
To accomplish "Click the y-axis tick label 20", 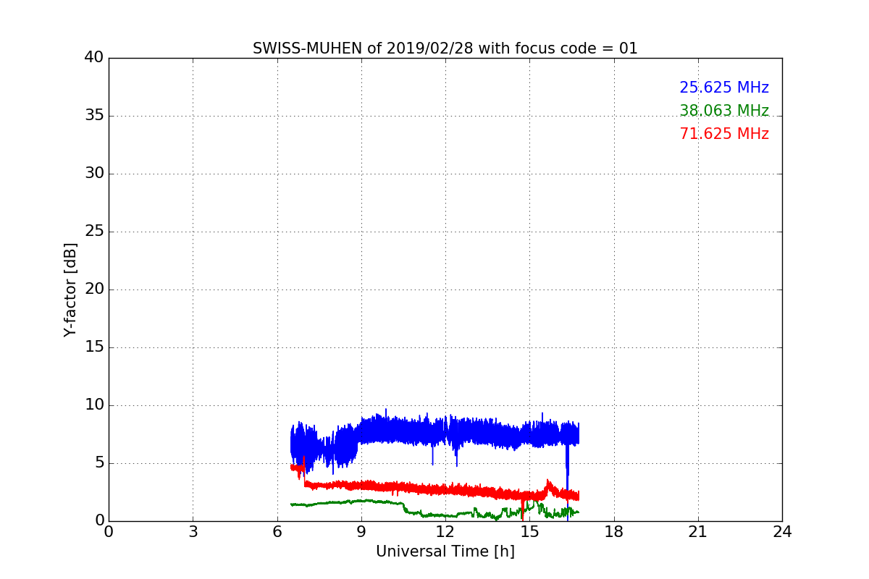I will click(x=94, y=289).
